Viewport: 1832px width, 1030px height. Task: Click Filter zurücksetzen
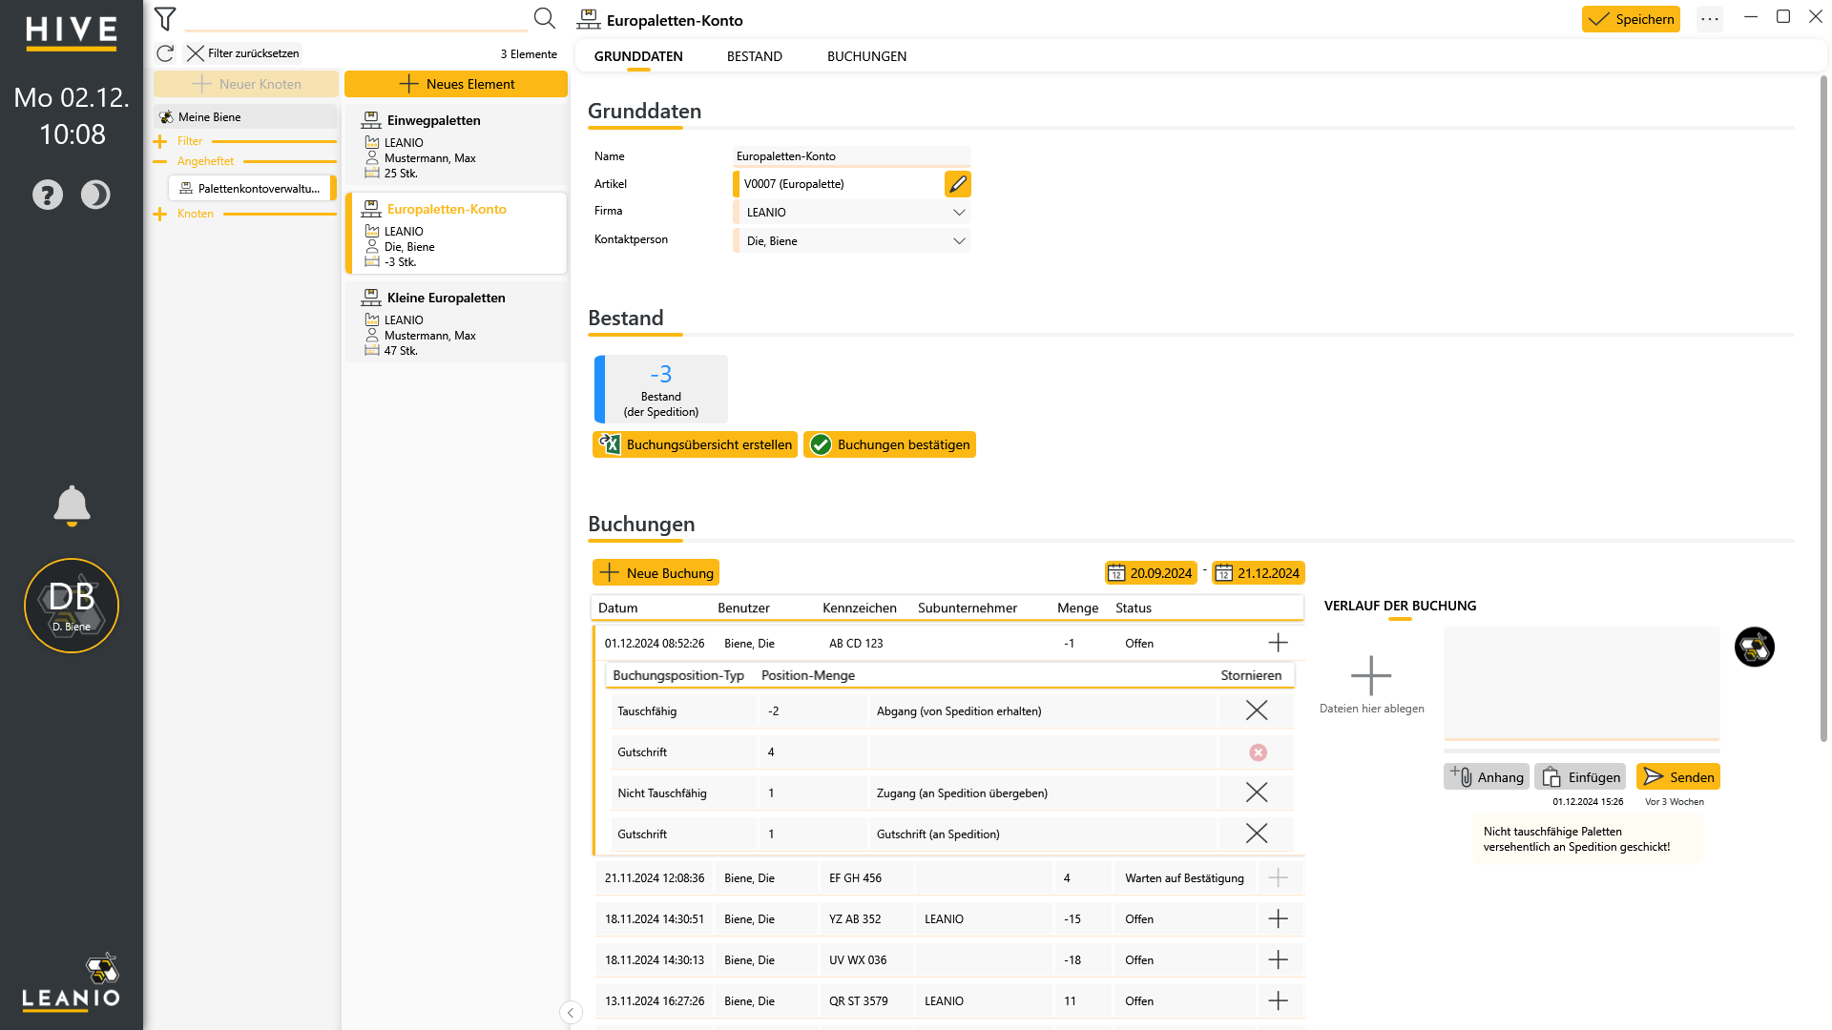click(x=242, y=53)
